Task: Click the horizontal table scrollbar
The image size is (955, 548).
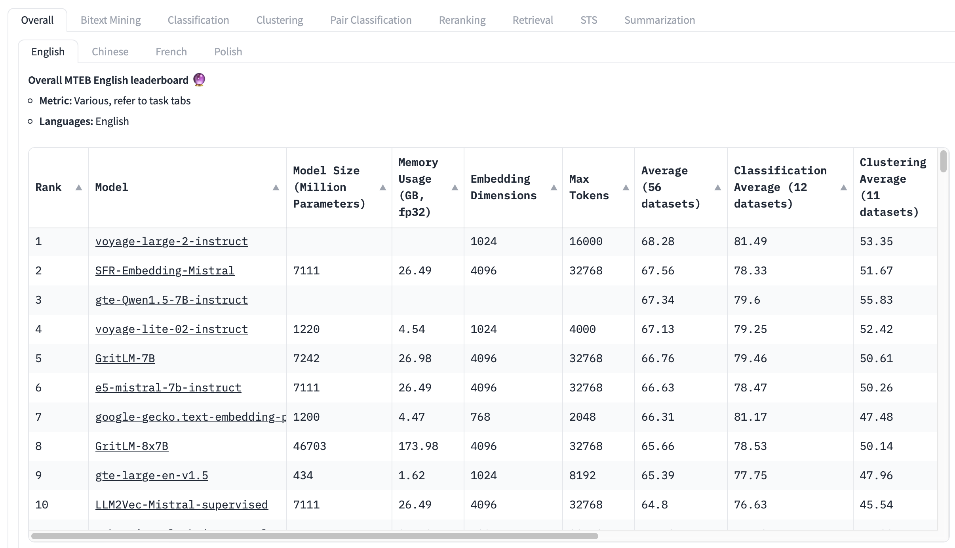Action: tap(314, 536)
